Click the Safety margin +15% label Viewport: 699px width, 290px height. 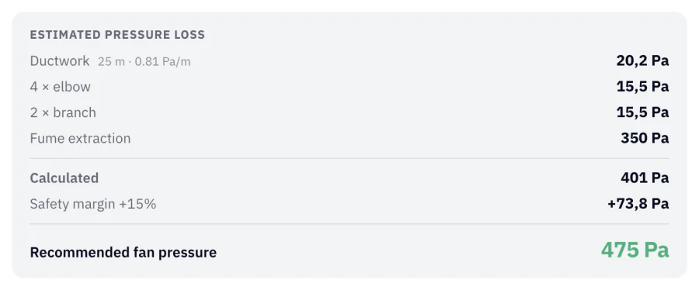(x=92, y=204)
